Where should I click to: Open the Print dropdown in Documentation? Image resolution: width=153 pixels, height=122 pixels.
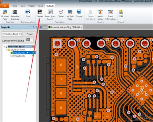tap(28, 19)
